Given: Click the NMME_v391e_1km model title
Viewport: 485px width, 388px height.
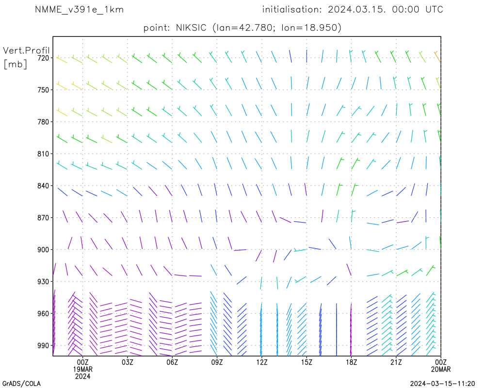Looking at the screenshot, I should [79, 10].
